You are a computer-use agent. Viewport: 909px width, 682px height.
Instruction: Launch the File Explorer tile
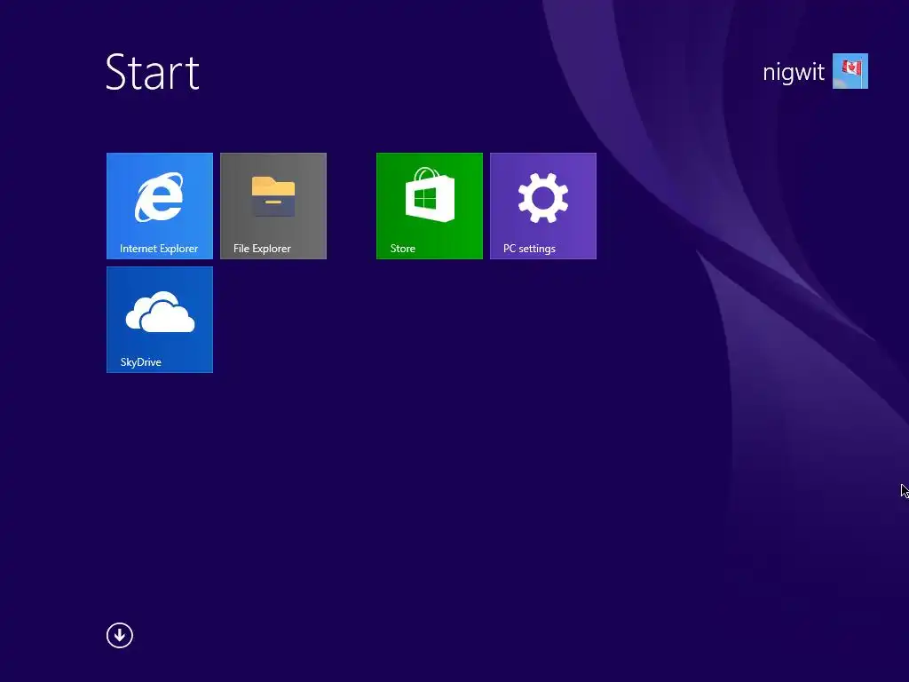273,206
